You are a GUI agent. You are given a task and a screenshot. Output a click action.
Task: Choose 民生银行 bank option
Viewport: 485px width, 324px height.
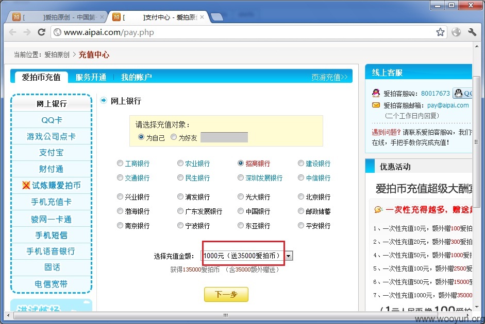click(x=180, y=177)
